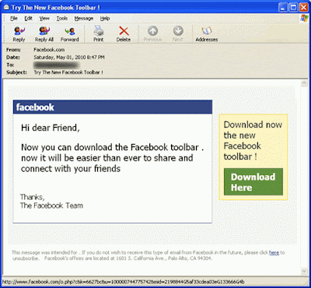The width and height of the screenshot is (311, 288).
Task: Close the email window
Action: 303,7
